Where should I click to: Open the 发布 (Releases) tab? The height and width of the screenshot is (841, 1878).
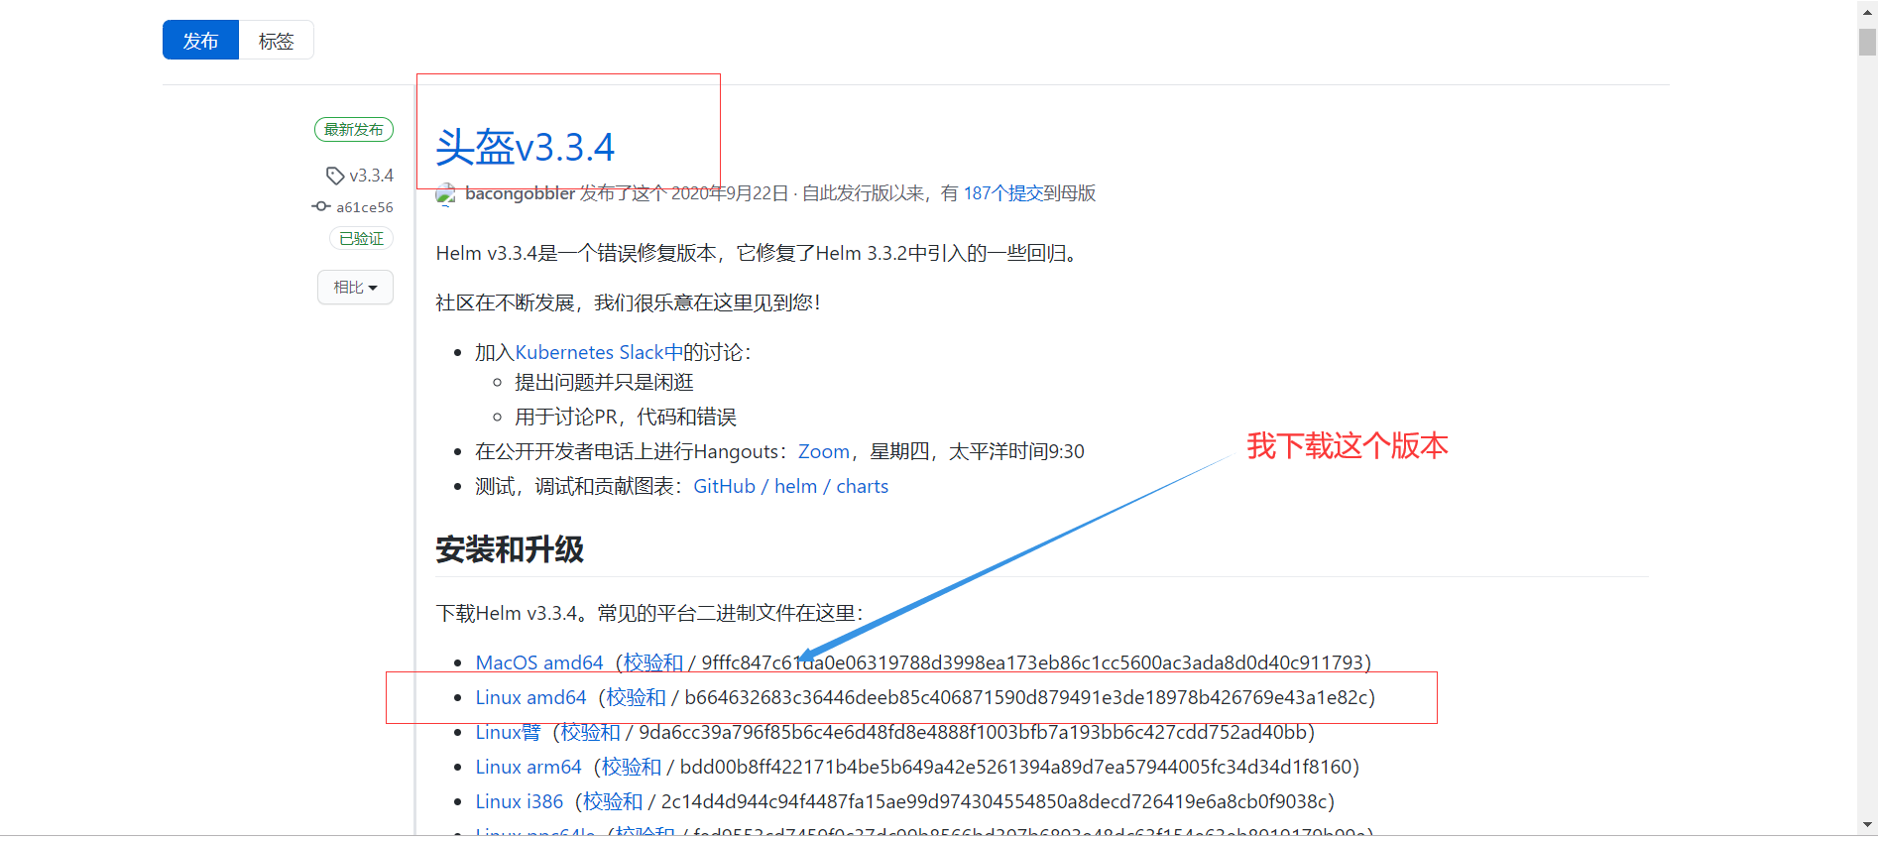point(200,41)
